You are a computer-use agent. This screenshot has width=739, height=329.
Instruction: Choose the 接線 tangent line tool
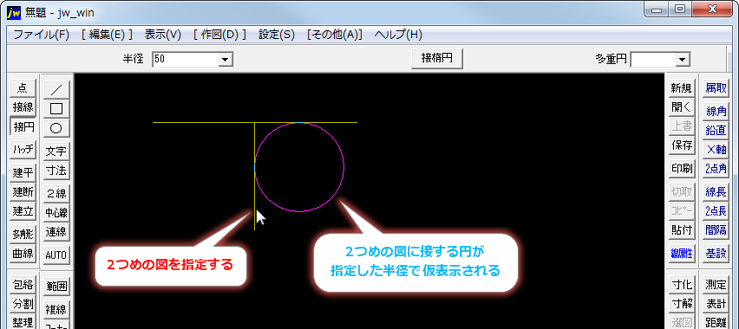point(23,106)
